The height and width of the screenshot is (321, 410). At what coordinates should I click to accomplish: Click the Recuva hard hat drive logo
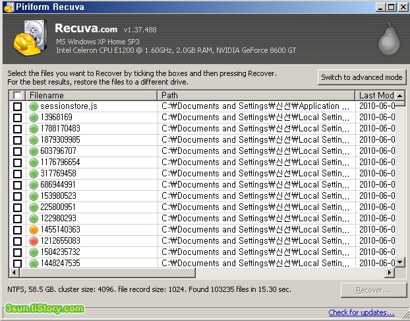30,38
